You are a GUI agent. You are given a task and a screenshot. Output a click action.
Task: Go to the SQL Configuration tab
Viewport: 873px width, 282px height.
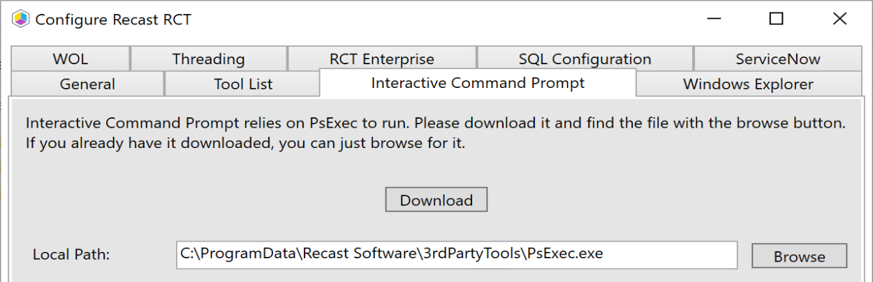[x=585, y=59]
